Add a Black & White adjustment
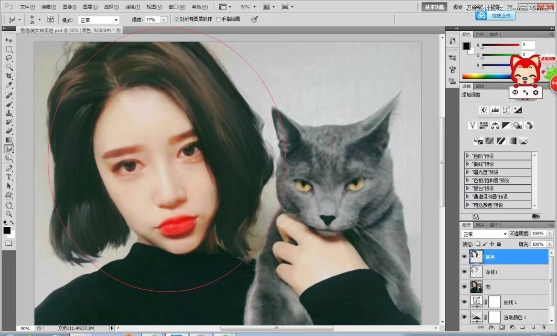557x336 pixels. [x=506, y=125]
